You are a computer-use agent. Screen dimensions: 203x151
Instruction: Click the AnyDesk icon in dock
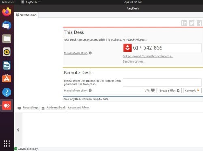(6, 106)
